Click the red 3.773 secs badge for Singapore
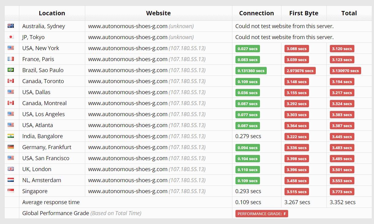This screenshot has width=374, height=224. 342,192
